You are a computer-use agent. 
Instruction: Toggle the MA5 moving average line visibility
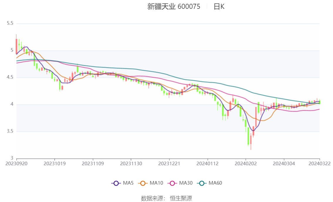point(123,183)
